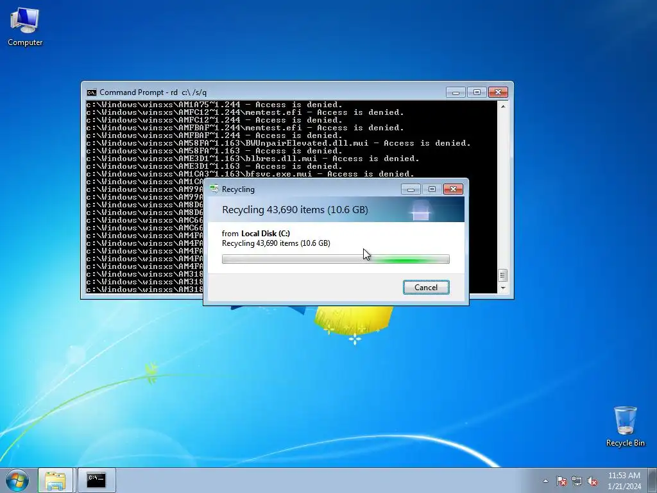Click the Show desktop strip beside the clock

coord(653,481)
